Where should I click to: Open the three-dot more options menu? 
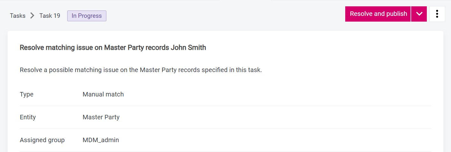(x=437, y=14)
